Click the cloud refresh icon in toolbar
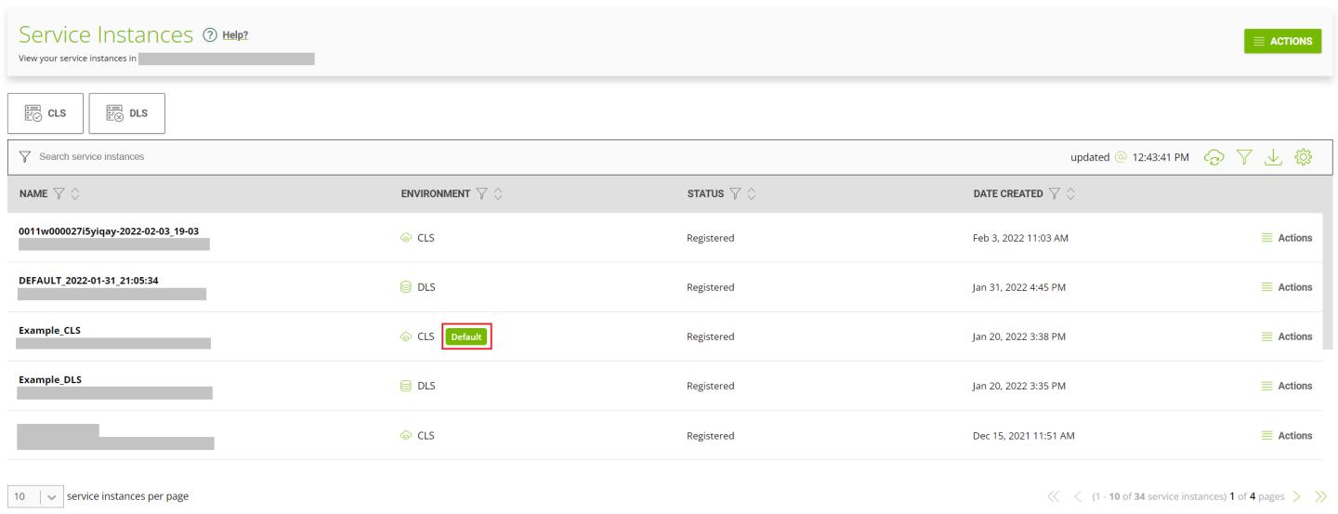 [1213, 157]
